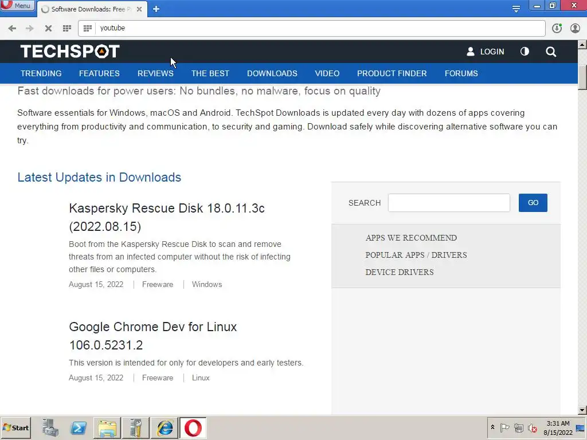
Task: Toggle dark/light theme contrast icon
Action: pos(525,51)
